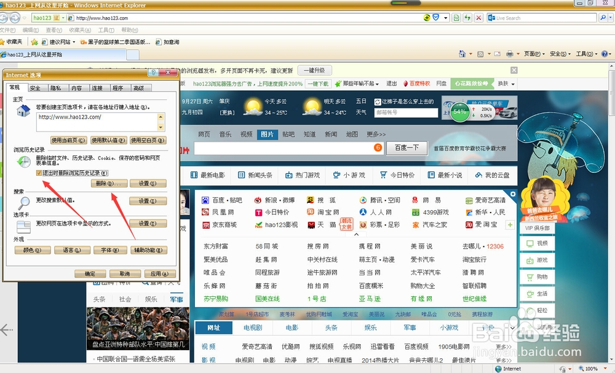Collapse site list with small chevron
615x373 pixels.
coord(356,234)
